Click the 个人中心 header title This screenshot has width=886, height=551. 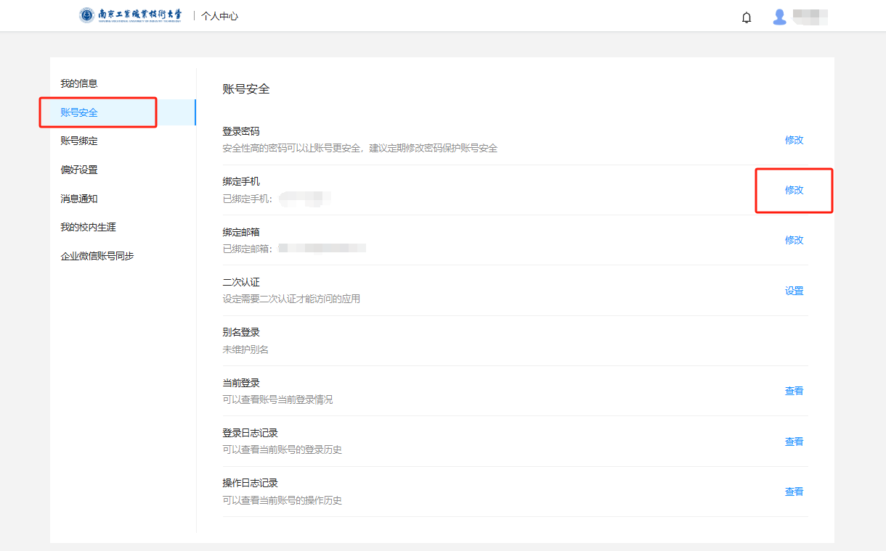pyautogui.click(x=220, y=16)
